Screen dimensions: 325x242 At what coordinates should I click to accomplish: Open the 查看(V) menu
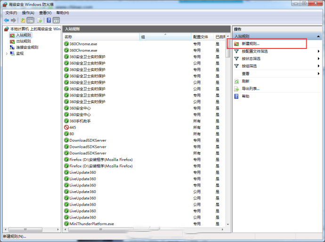click(46, 13)
